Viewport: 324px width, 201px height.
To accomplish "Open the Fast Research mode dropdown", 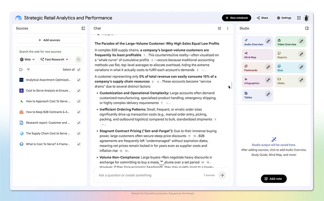I will coord(54,60).
